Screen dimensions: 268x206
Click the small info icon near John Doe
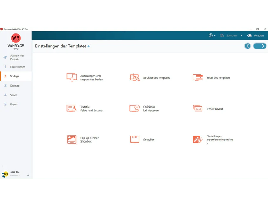(28, 176)
